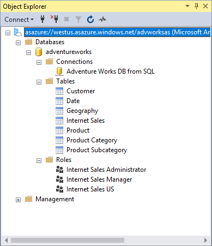
Task: Click the horizontal scrollbar left arrow
Action: (6, 240)
